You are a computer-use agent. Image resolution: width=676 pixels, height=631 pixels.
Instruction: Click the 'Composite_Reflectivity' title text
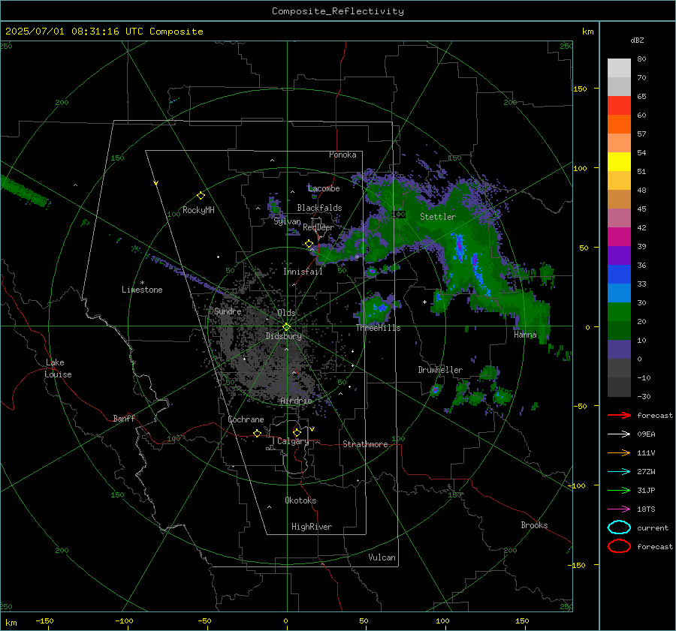click(337, 11)
